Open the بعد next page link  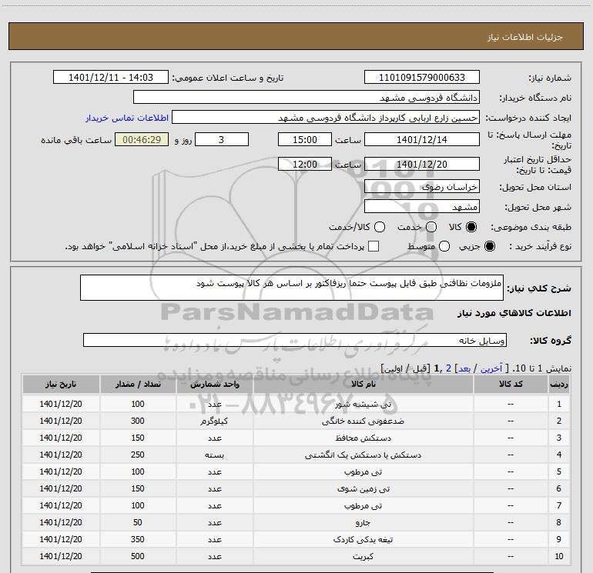(464, 368)
